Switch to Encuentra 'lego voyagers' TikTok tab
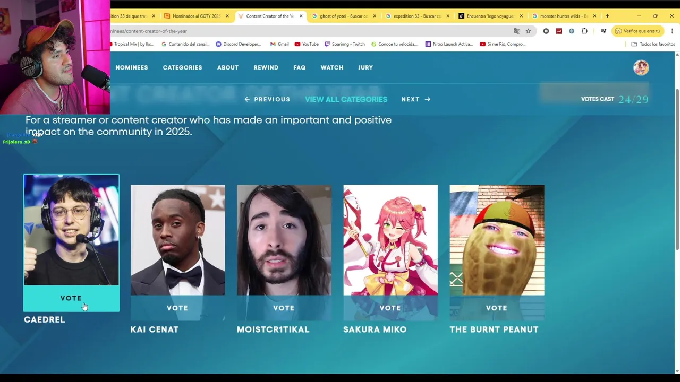Image resolution: width=680 pixels, height=382 pixels. click(x=491, y=16)
